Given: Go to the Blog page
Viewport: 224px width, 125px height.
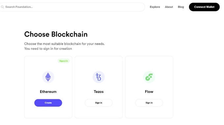Looking at the screenshot, I should pos(181,7).
